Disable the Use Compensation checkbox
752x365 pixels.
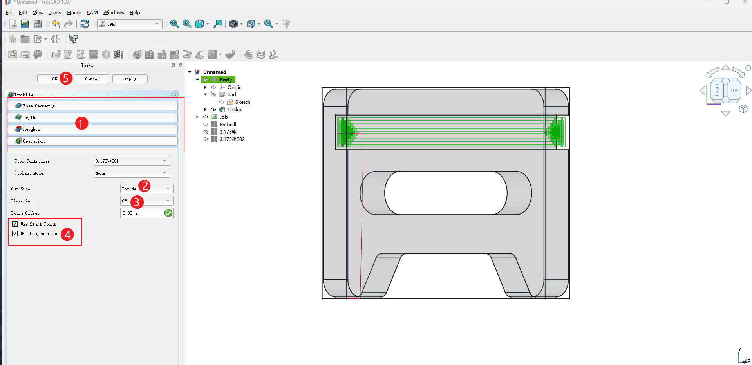pyautogui.click(x=15, y=233)
